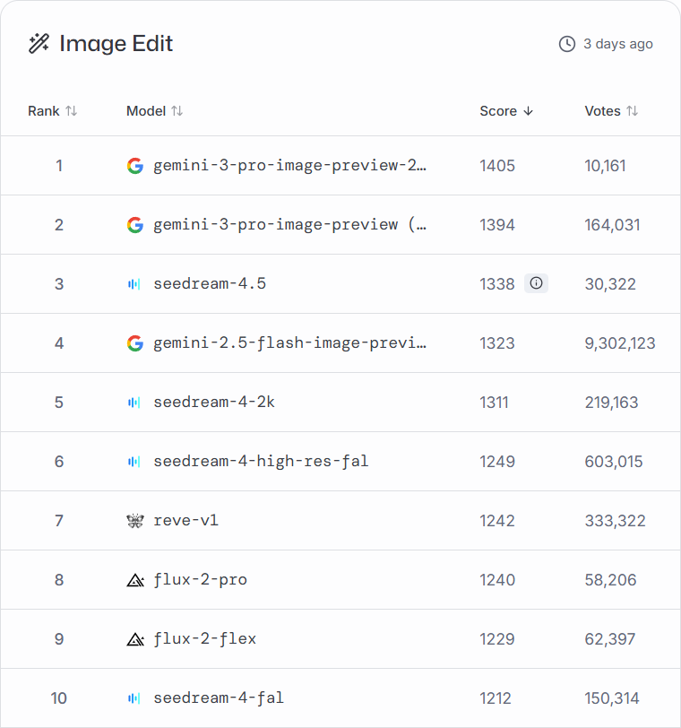This screenshot has height=728, width=681.
Task: Click the Image Edit heading title
Action: click(x=116, y=43)
